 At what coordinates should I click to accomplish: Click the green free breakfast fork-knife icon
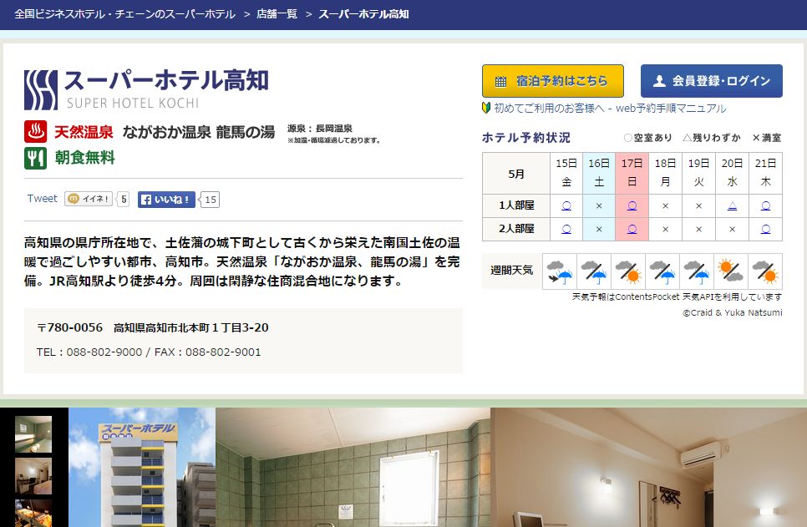pos(36,158)
